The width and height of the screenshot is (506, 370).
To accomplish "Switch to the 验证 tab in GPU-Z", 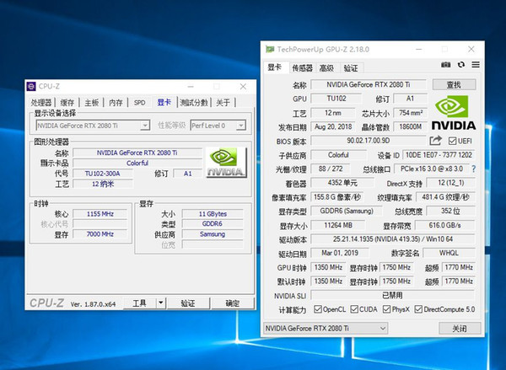I will click(x=351, y=68).
